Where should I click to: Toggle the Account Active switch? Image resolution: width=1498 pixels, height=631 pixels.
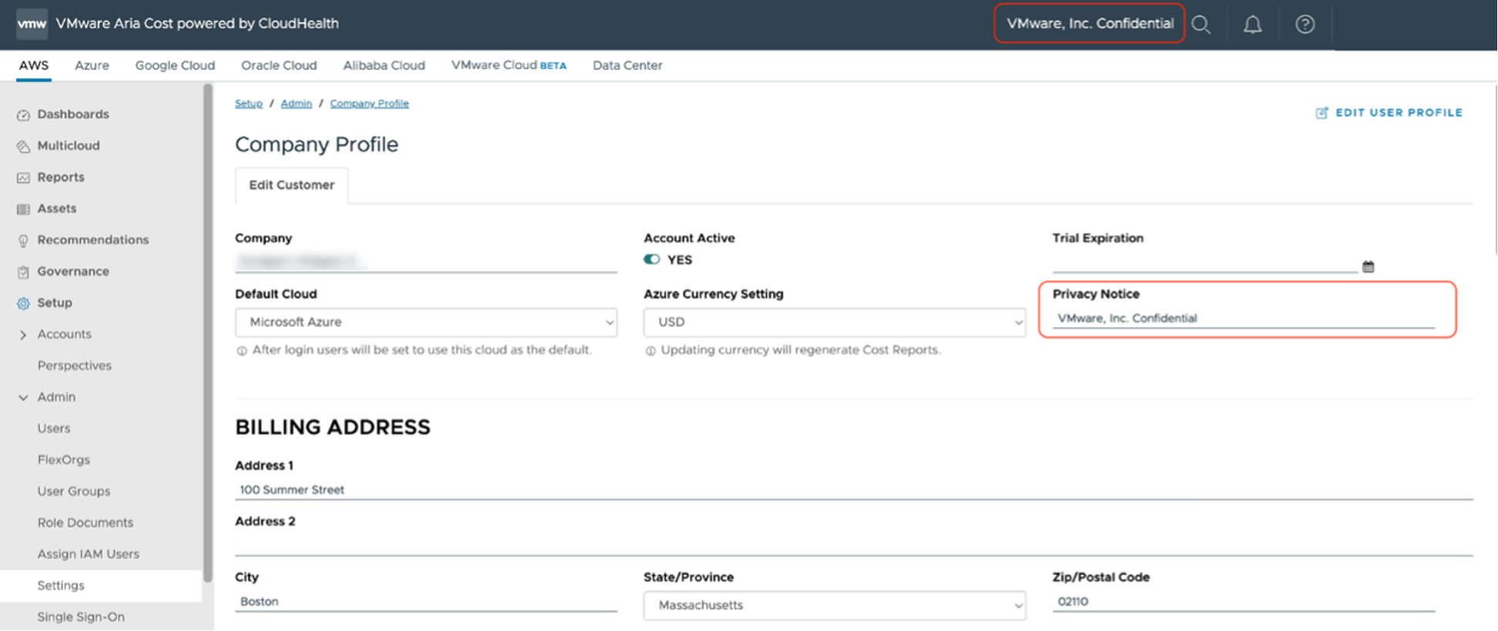[x=652, y=259]
